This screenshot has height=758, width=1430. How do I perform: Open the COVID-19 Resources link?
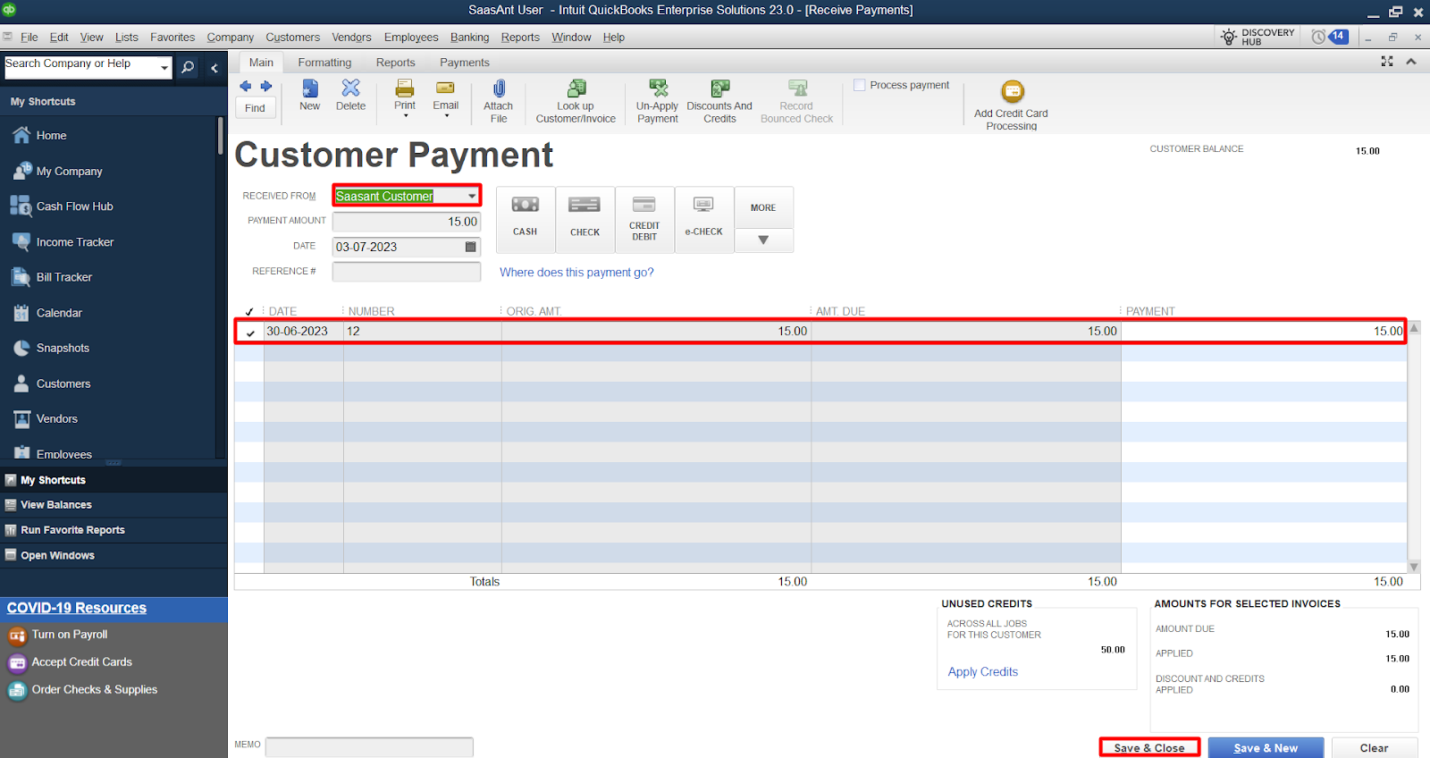[x=77, y=608]
